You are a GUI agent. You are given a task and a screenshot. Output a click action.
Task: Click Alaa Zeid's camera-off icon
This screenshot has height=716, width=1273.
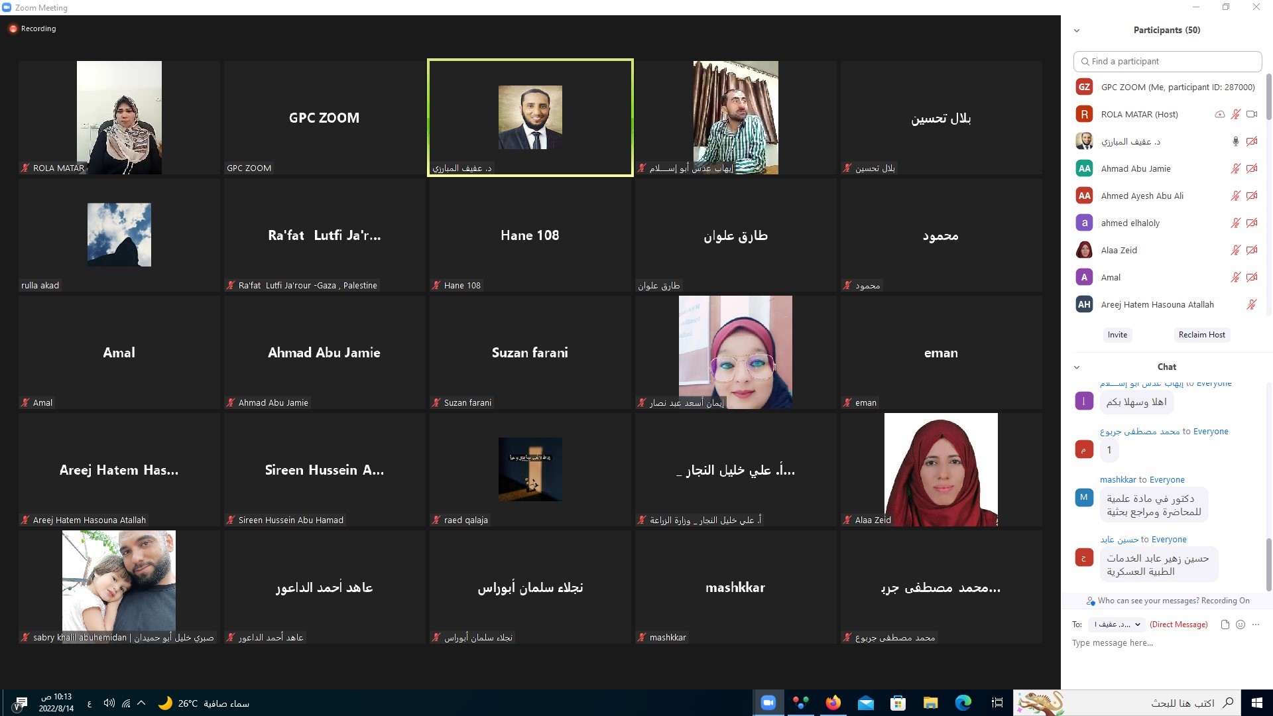(1252, 250)
